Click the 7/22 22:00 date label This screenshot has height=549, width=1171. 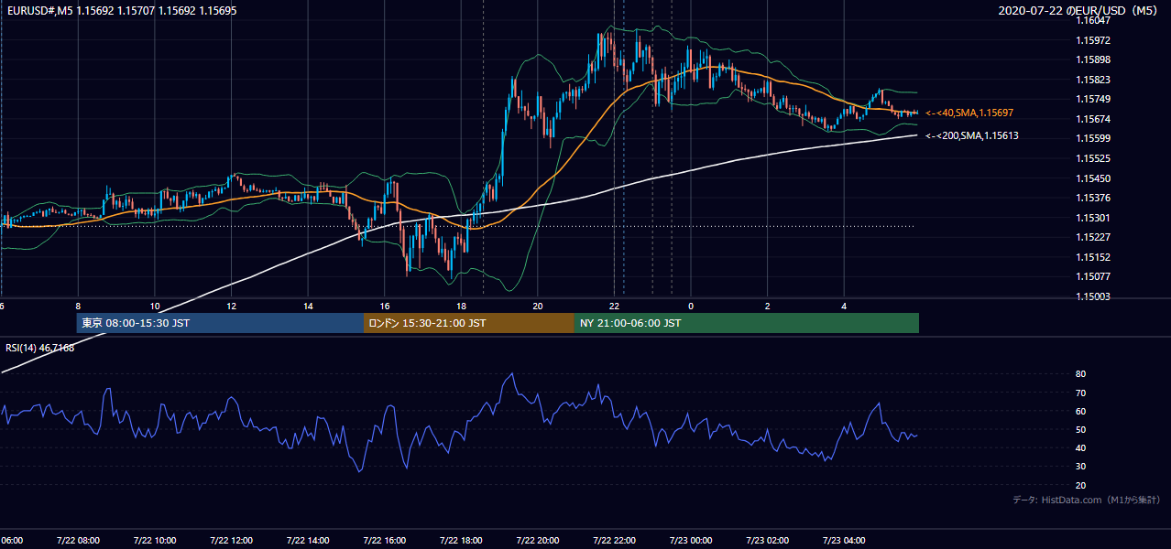pyautogui.click(x=615, y=541)
